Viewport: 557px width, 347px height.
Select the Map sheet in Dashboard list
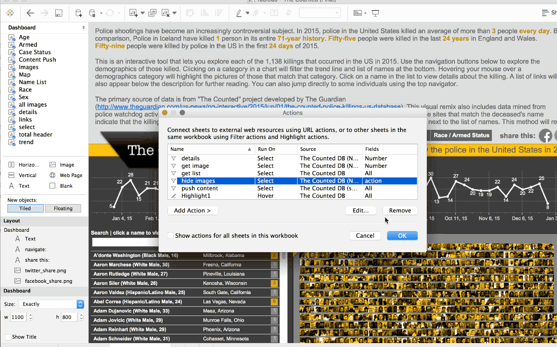pyautogui.click(x=25, y=75)
